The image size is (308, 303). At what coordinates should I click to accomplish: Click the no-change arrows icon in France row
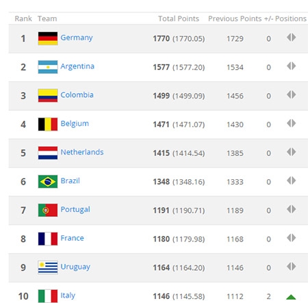(x=292, y=238)
